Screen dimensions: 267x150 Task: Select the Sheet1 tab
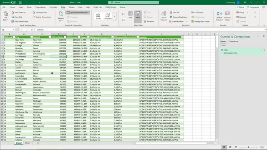28,143
